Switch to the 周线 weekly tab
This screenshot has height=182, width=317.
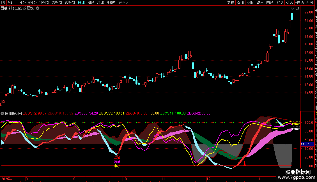point(91,3)
